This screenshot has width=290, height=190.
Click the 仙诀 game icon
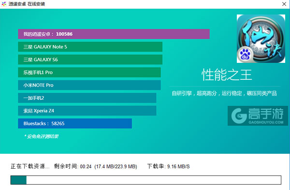[x=261, y=39]
